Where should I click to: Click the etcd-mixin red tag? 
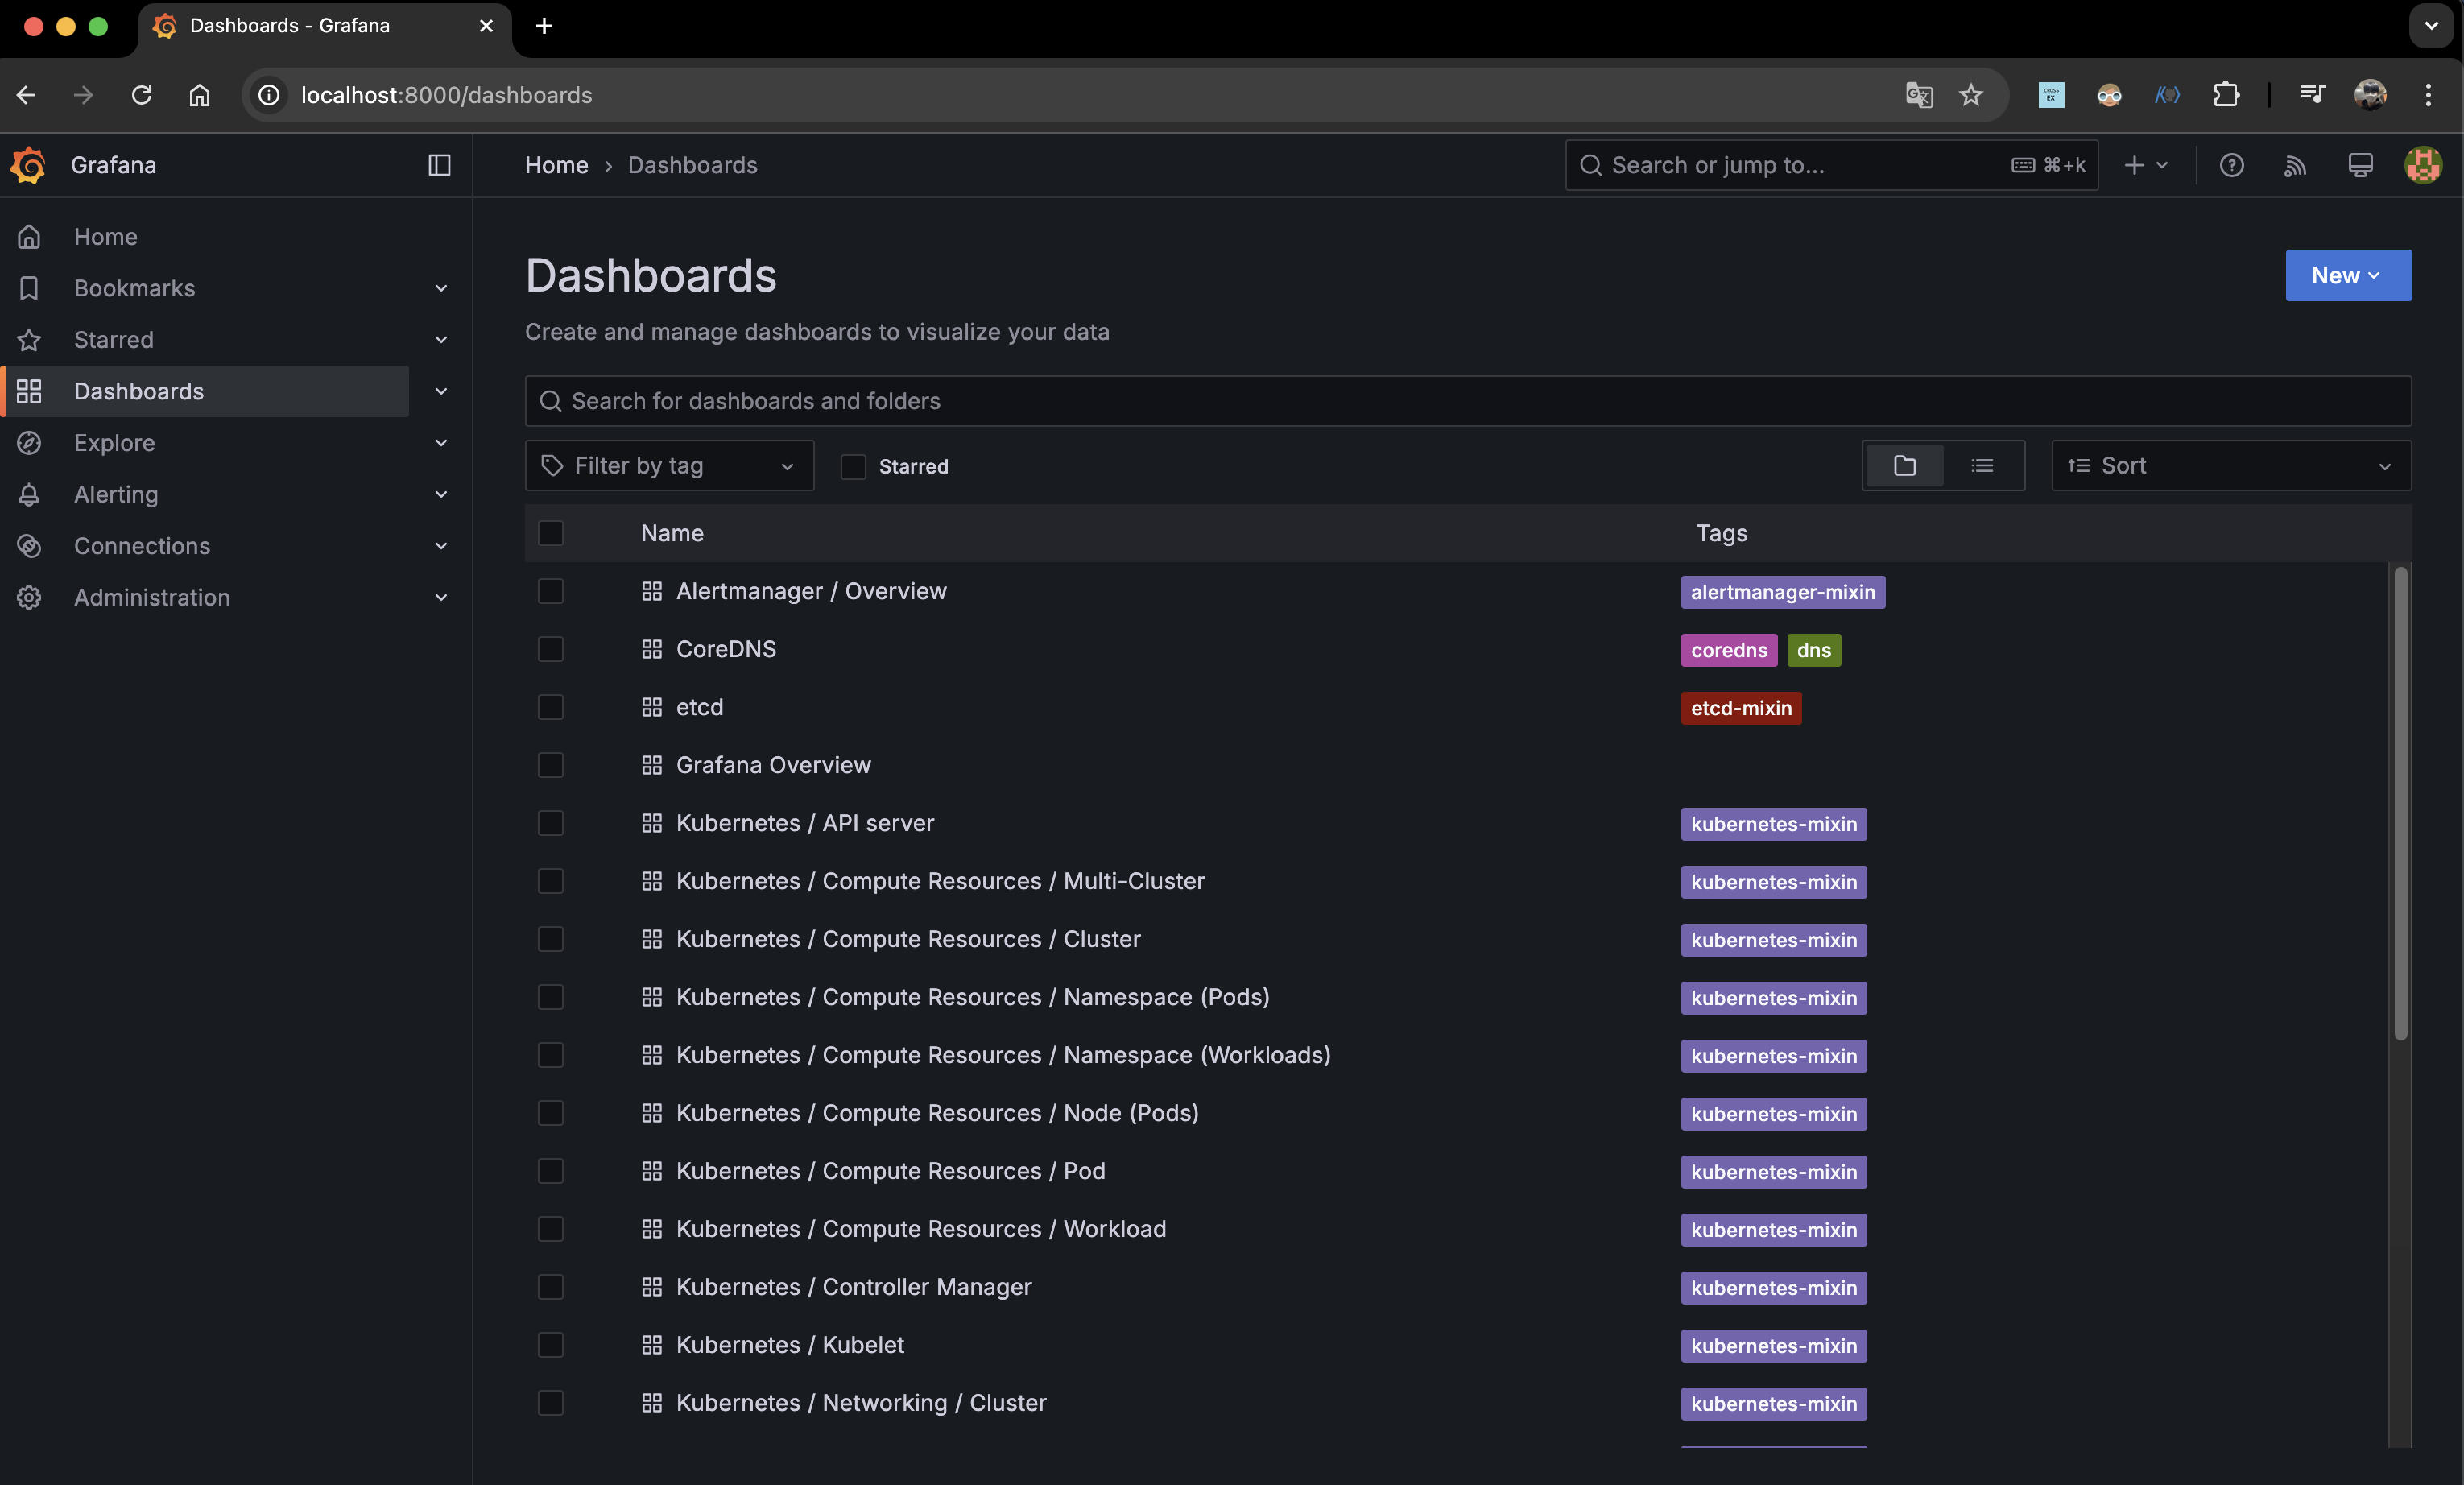[1741, 708]
